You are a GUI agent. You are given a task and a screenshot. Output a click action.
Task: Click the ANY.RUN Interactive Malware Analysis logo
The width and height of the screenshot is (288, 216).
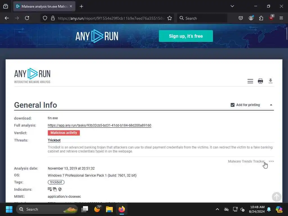coord(32,76)
